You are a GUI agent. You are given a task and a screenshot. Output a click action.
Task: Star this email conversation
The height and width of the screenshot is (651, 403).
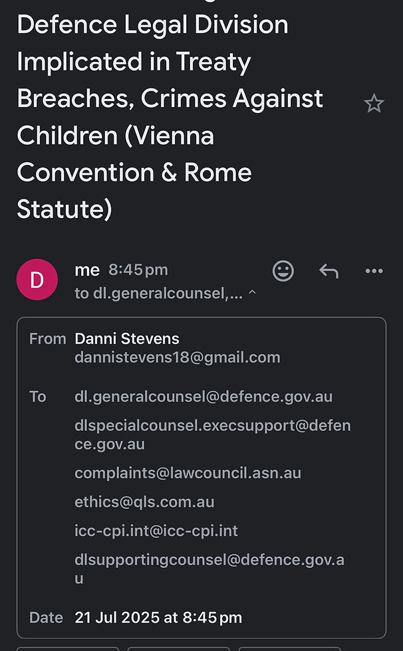374,103
